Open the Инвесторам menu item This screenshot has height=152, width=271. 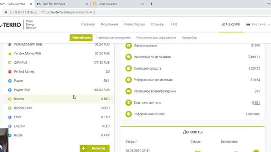[x=134, y=24]
